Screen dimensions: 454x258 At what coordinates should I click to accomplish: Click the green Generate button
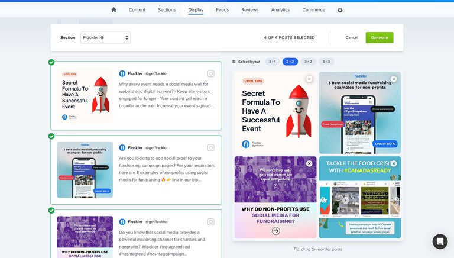[x=380, y=38]
